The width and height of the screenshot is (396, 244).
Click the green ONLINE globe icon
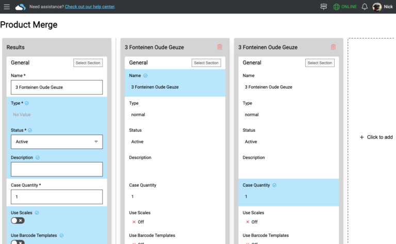(337, 7)
